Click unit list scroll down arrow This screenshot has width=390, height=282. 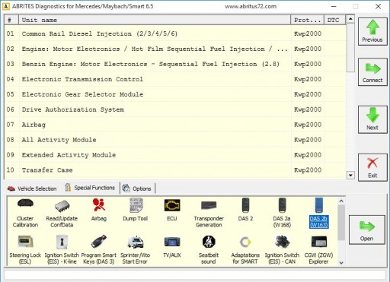pos(350,175)
